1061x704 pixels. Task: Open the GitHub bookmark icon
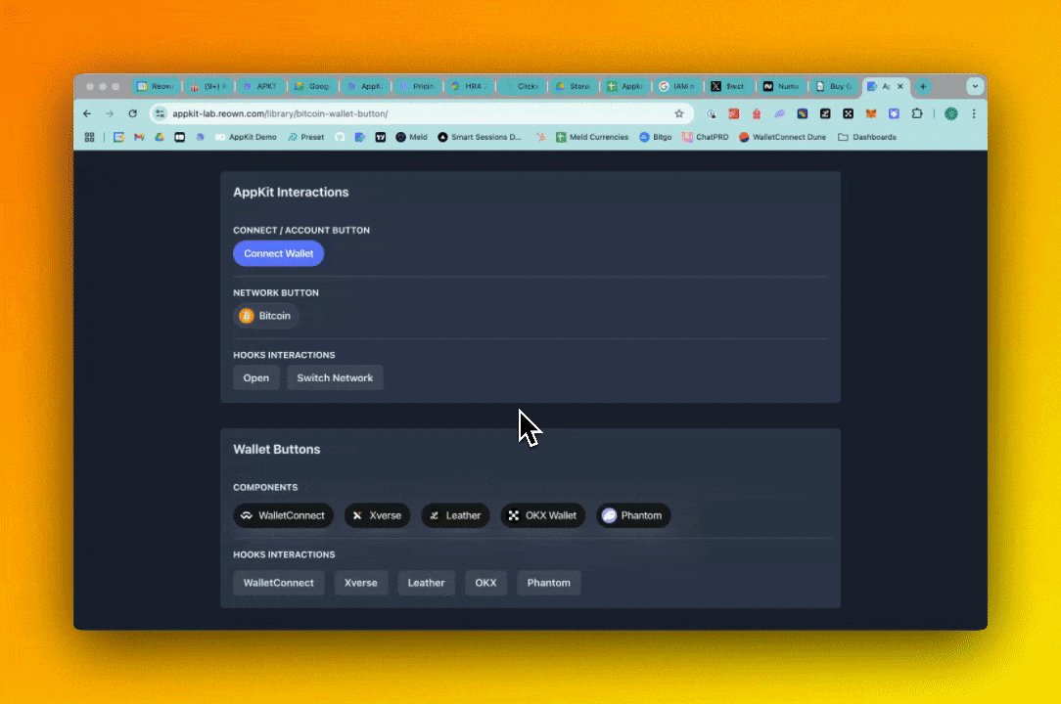tap(340, 137)
